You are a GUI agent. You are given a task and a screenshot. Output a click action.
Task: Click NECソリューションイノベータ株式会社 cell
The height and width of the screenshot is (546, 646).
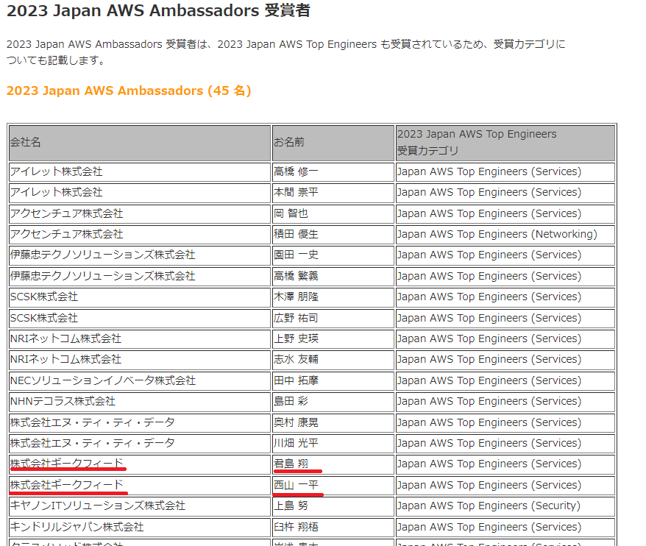tap(140, 381)
